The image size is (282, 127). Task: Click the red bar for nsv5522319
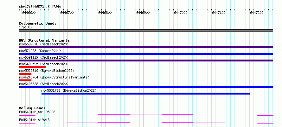pos(25,74)
